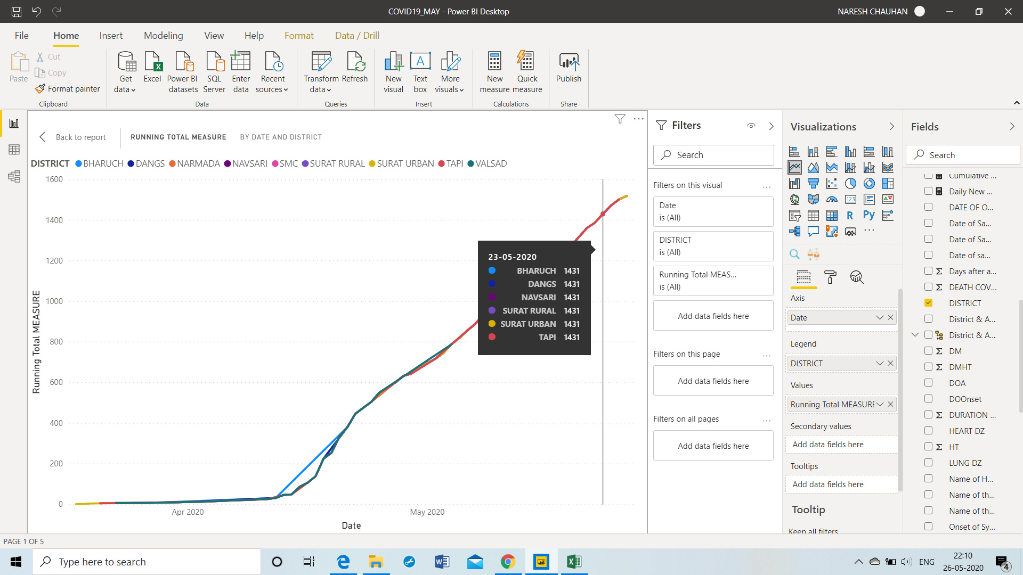Refresh the data

tap(355, 67)
